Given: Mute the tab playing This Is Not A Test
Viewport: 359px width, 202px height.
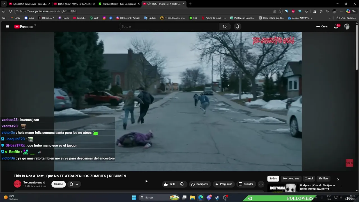Looking at the screenshot, I should pyautogui.click(x=149, y=4).
